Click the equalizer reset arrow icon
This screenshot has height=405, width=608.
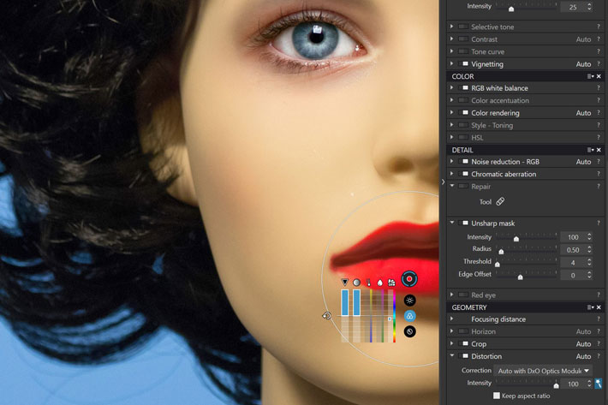tap(327, 316)
